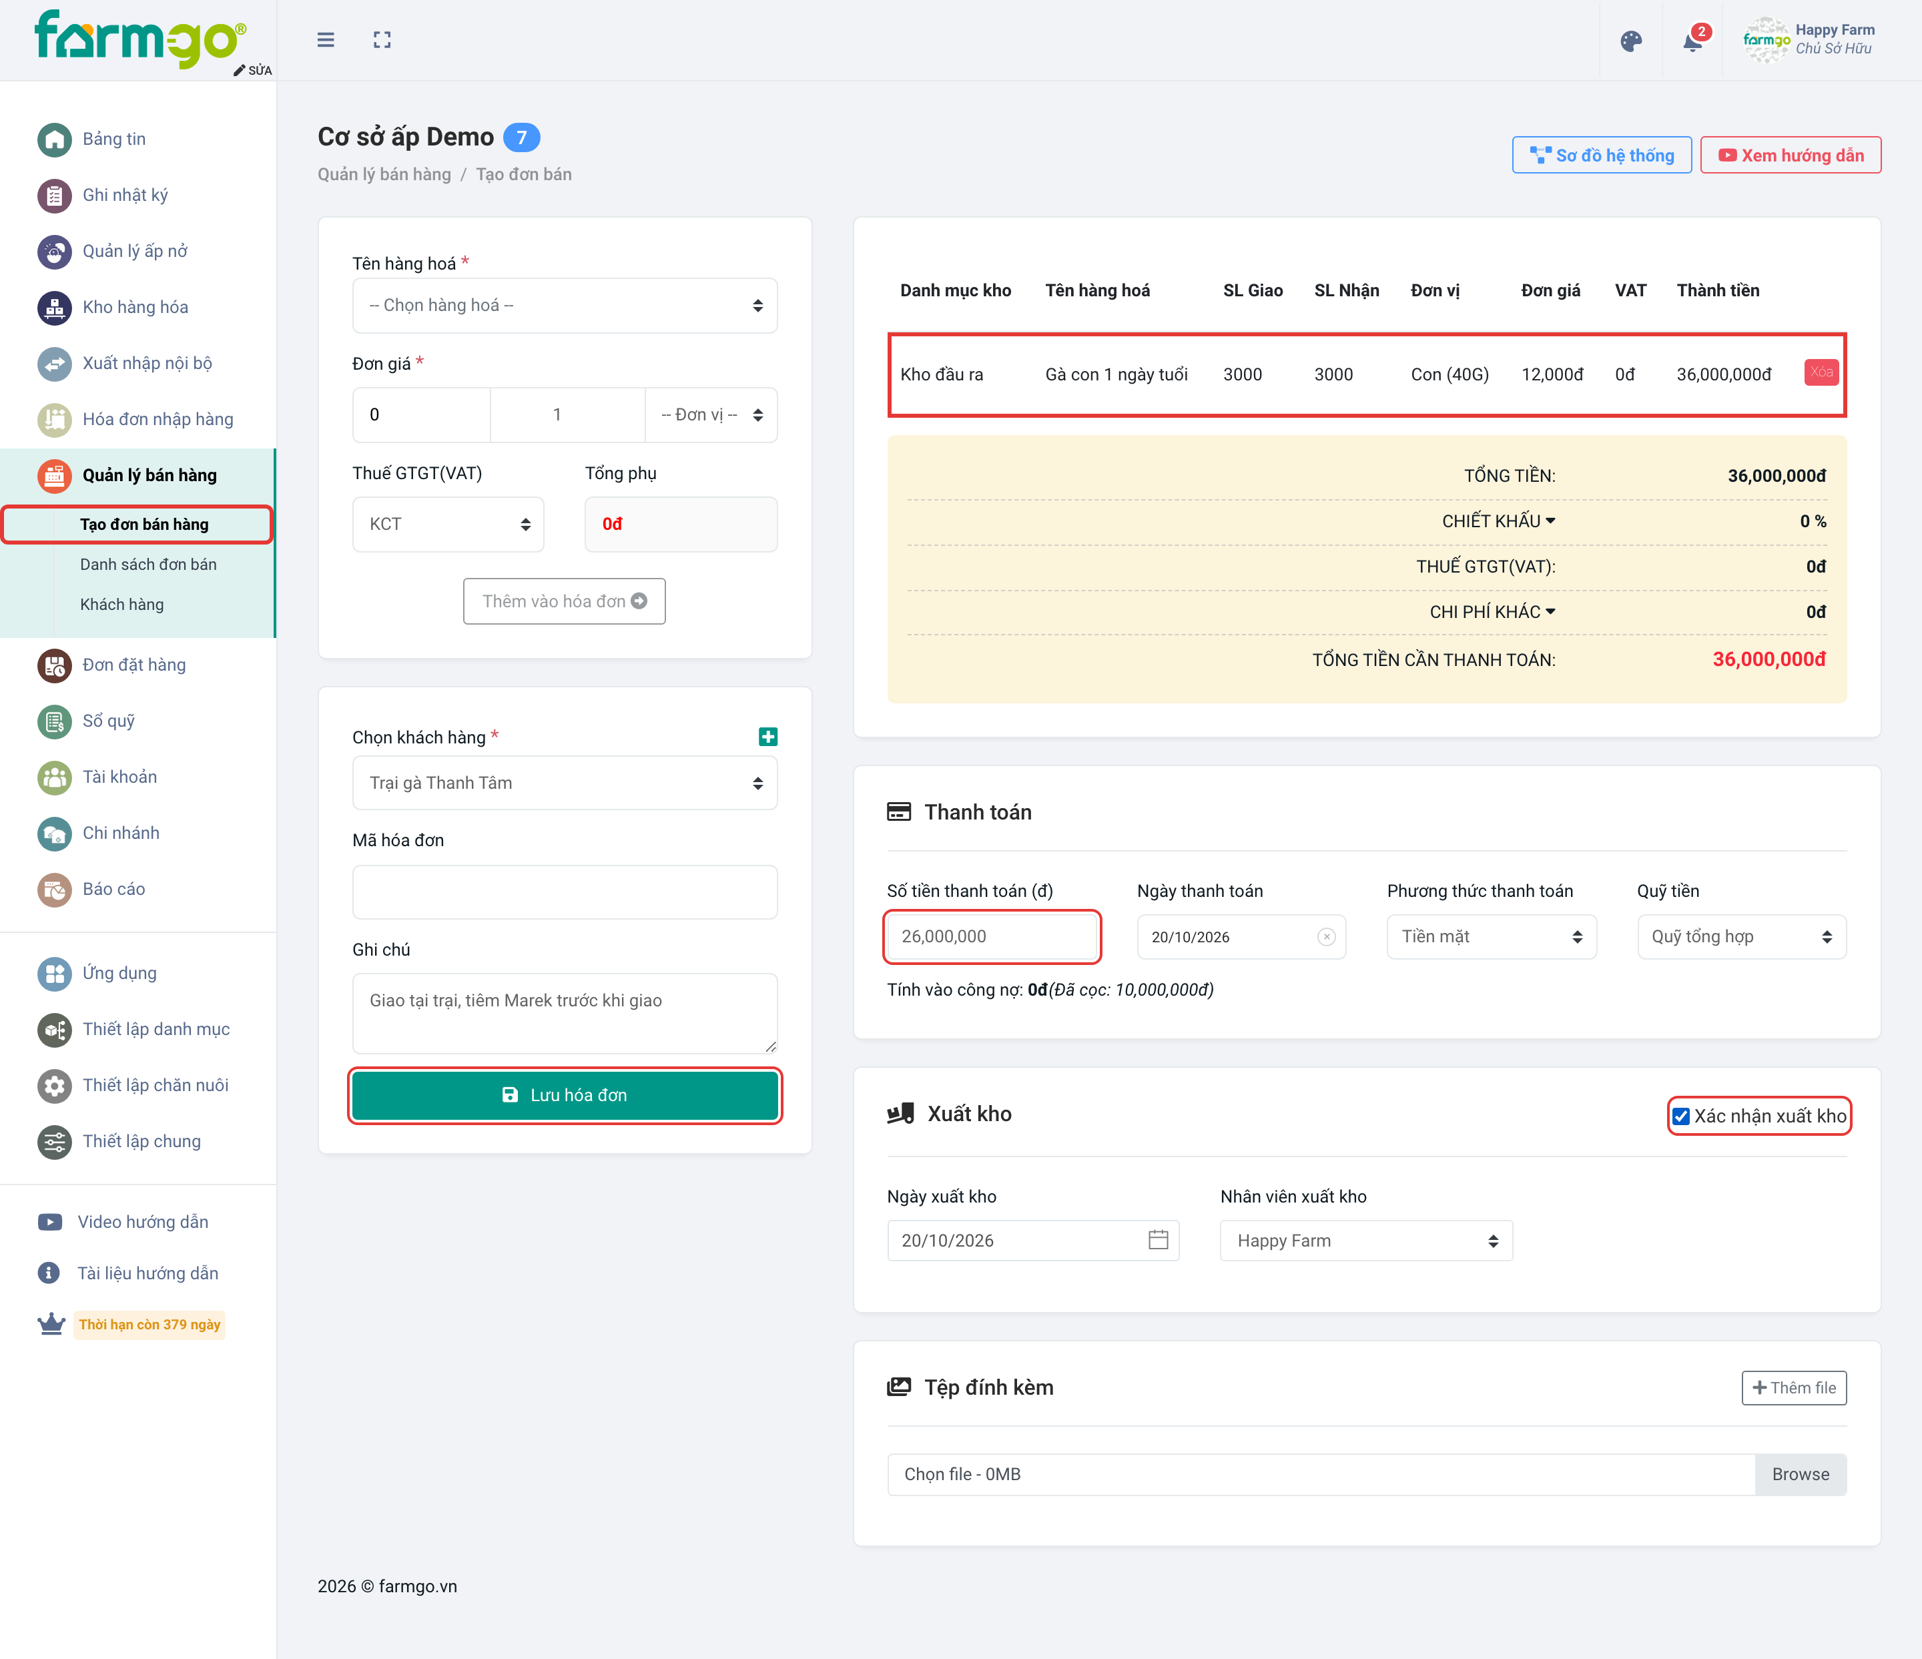
Task: Expand the CHIẾT KHẤU caret
Action: pos(1551,521)
